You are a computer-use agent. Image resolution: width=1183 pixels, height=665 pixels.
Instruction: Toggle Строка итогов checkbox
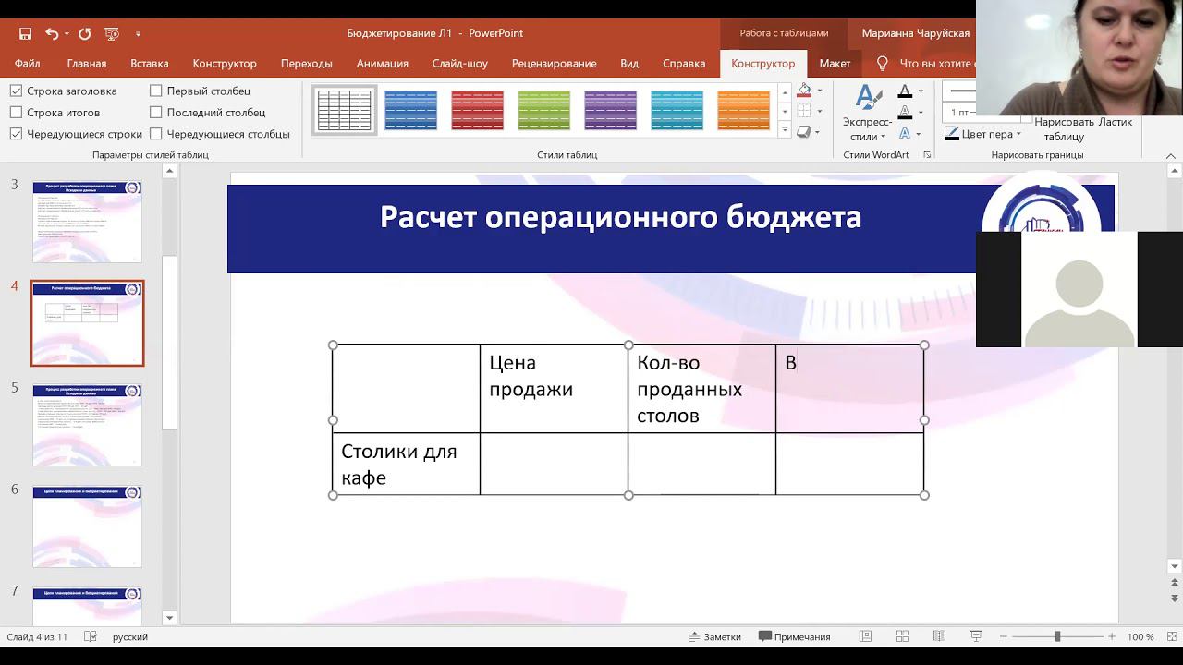pos(16,112)
